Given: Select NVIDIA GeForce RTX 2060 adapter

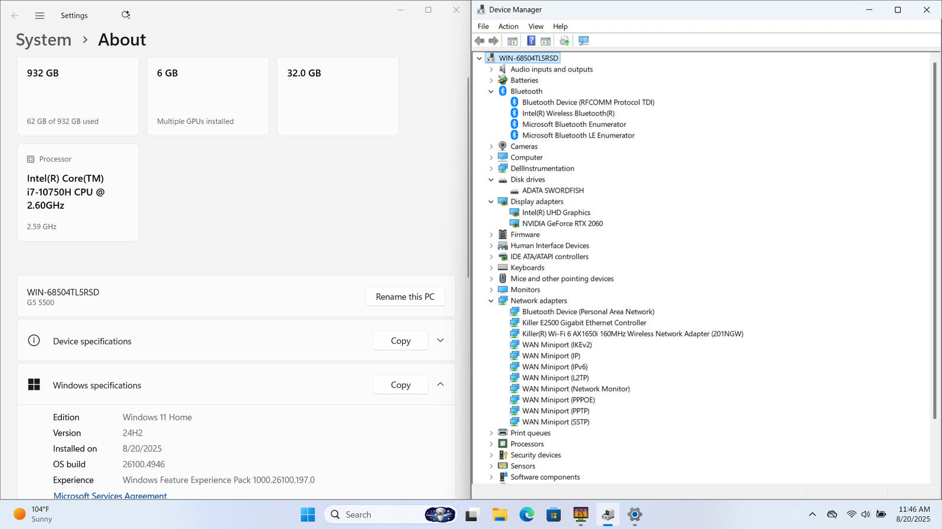Looking at the screenshot, I should click(x=562, y=223).
